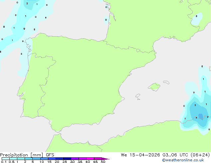Pick the 10–15 mm legend color swatch
Image resolution: width=211 pixels, height=163 pixels.
point(44,159)
